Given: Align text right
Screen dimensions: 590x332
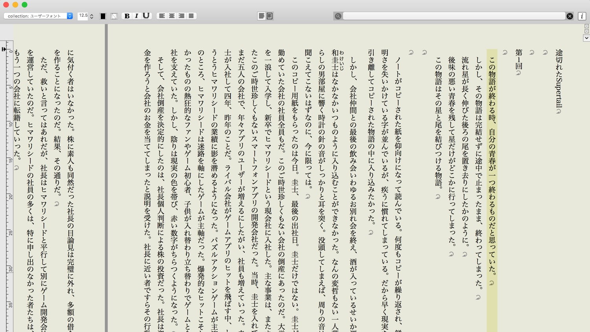Looking at the screenshot, I should click(181, 16).
